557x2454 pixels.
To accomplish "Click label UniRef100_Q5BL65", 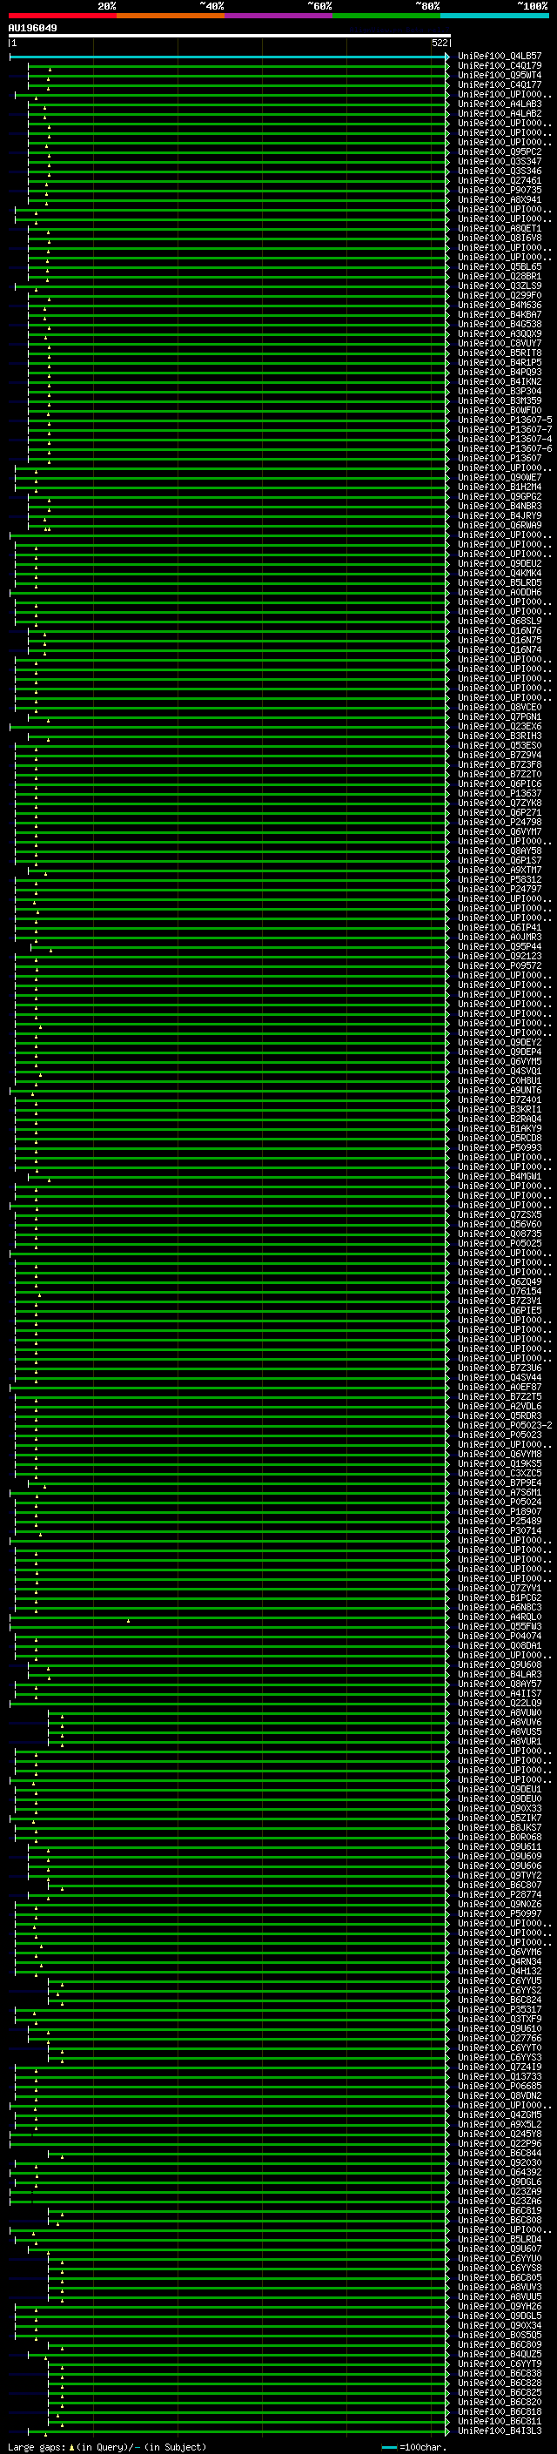I will click(x=500, y=266).
